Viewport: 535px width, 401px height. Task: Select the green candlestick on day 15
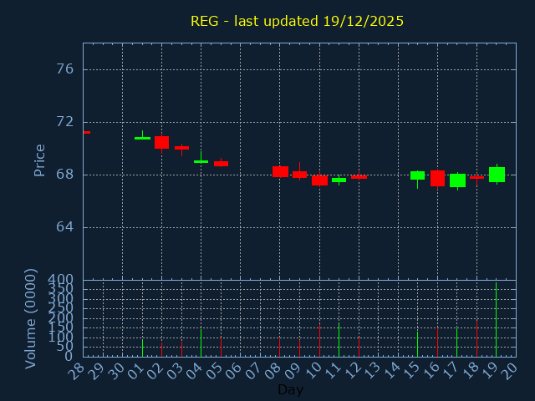coord(417,175)
